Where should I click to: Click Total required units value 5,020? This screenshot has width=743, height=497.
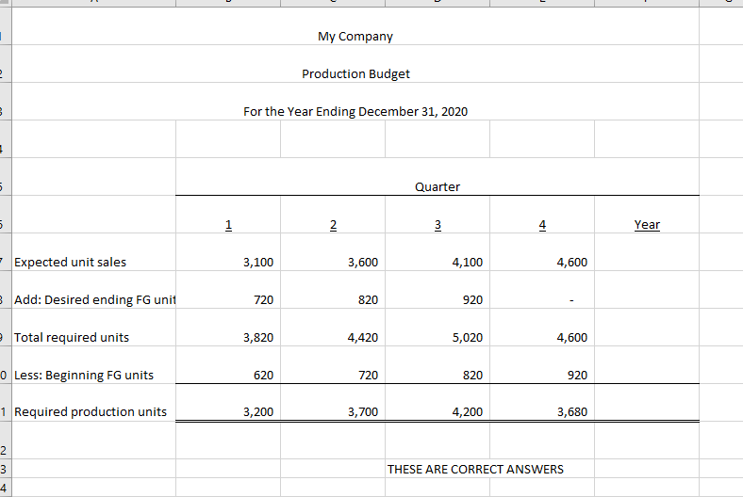click(x=438, y=328)
